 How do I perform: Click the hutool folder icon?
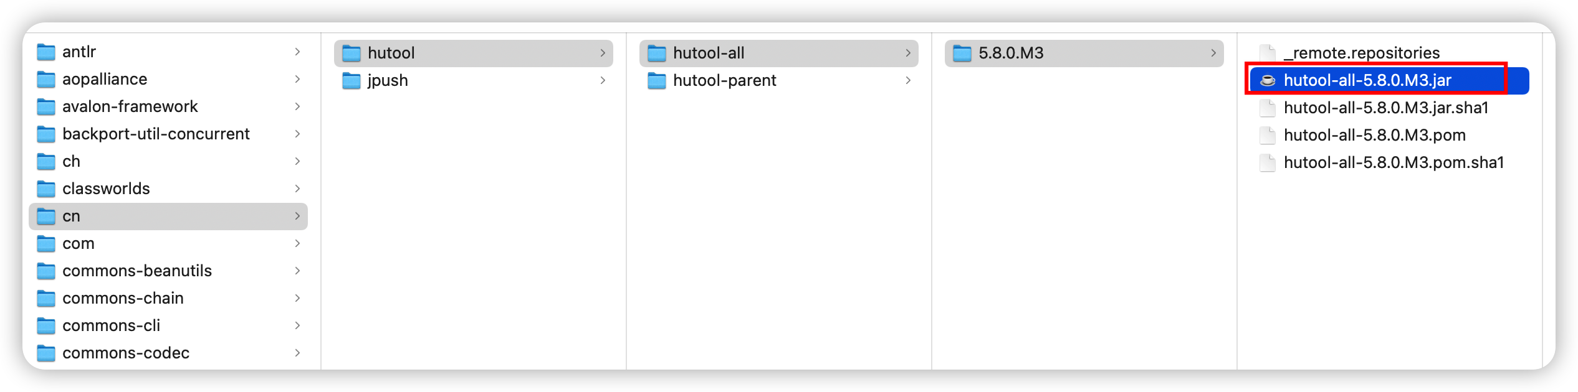[351, 54]
